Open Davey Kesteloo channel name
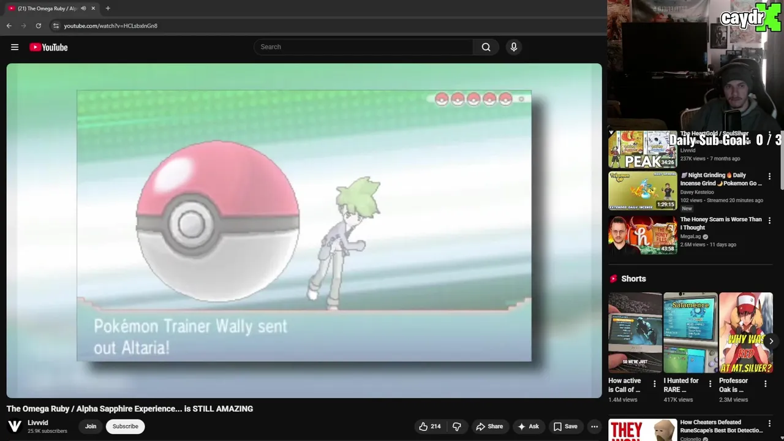 tap(697, 192)
